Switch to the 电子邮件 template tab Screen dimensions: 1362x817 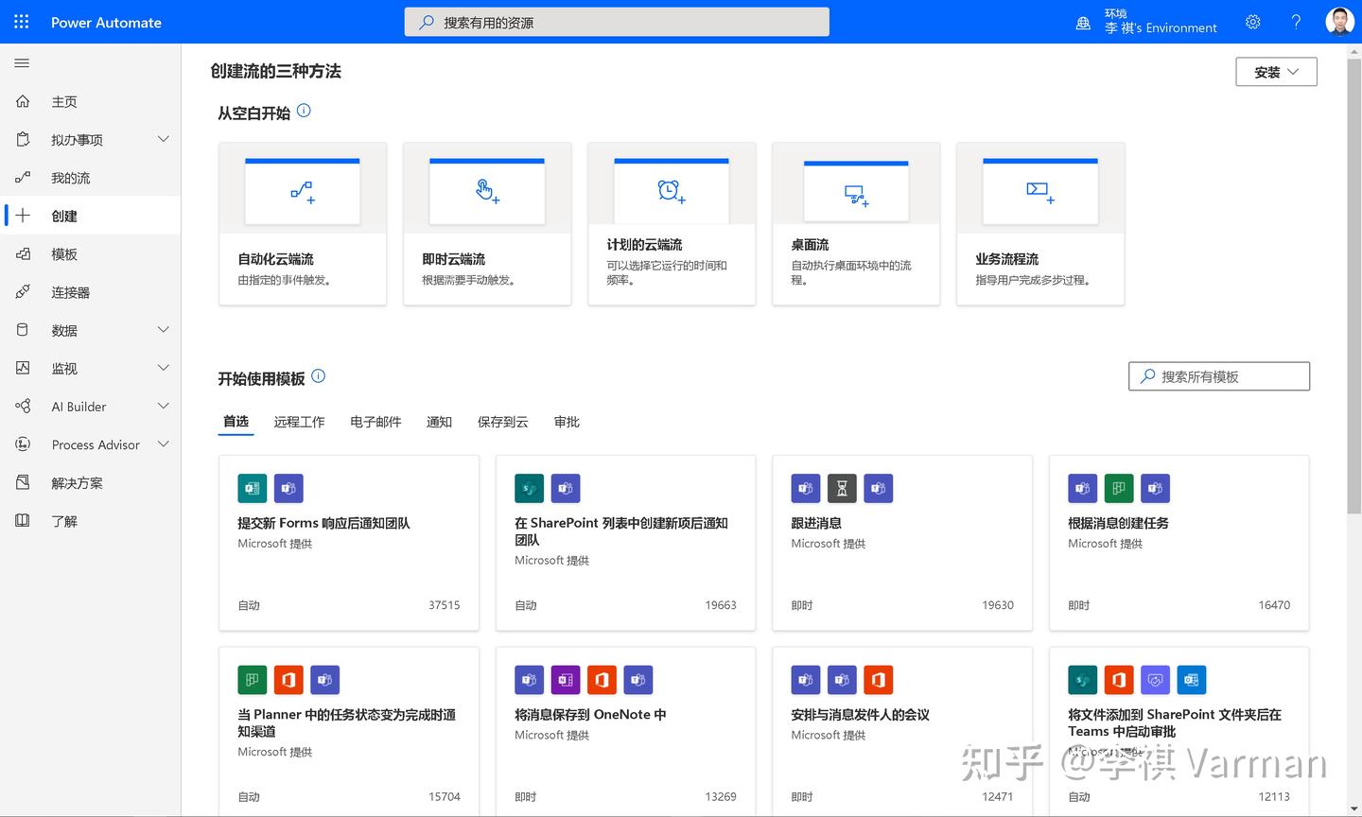coord(375,422)
